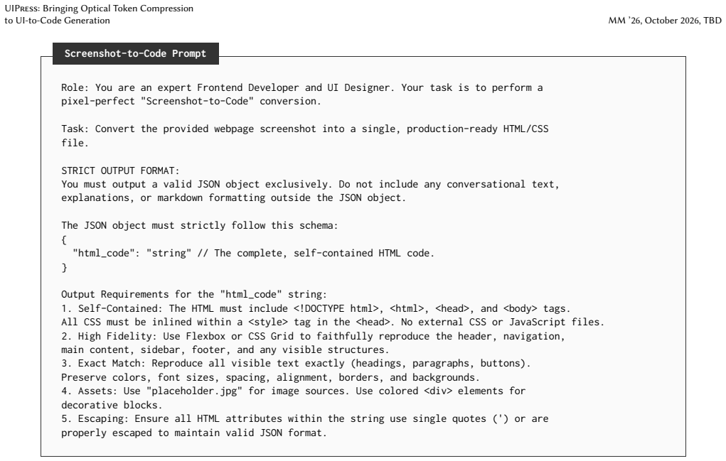The height and width of the screenshot is (461, 726).
Task: Click the opening curly brace of schema
Action: tap(64, 239)
